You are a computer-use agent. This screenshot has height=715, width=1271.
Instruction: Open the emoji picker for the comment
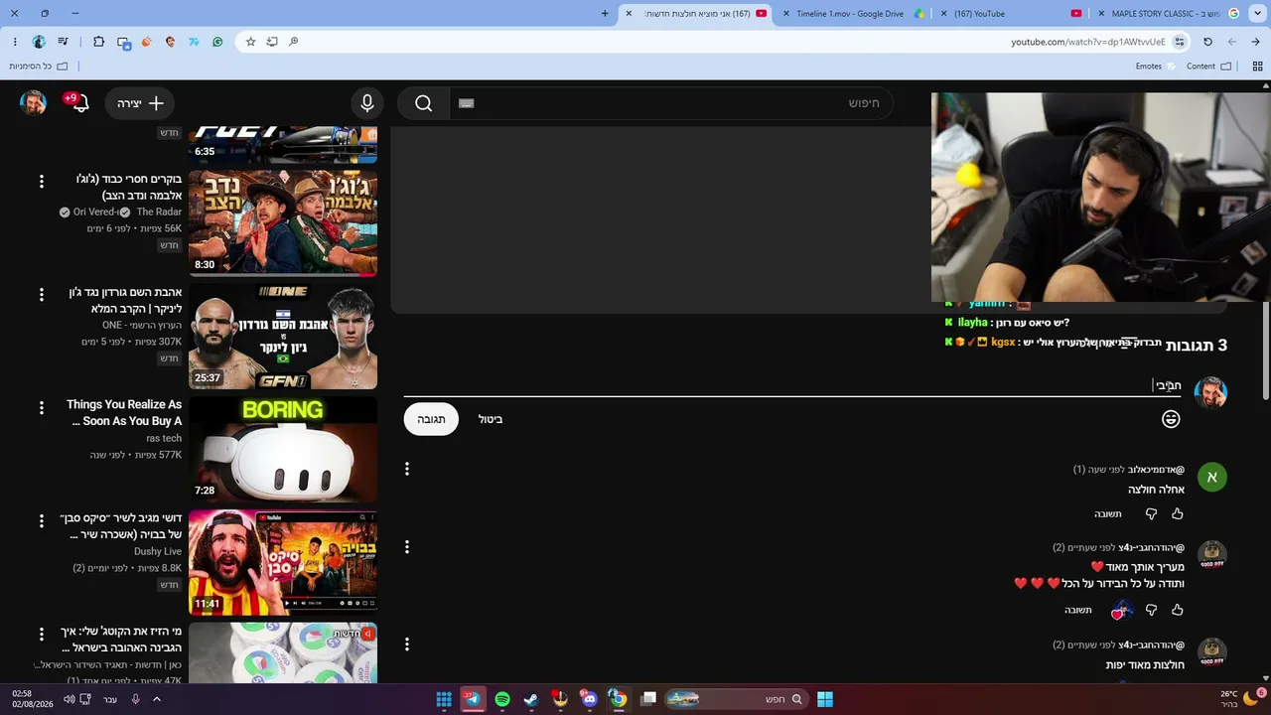coord(1171,419)
